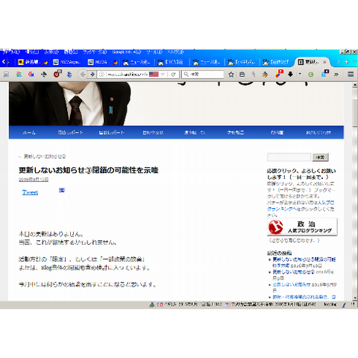This screenshot has height=358, width=358.
Task: Click the blue swirl toolbar icon
Action: (69, 75)
